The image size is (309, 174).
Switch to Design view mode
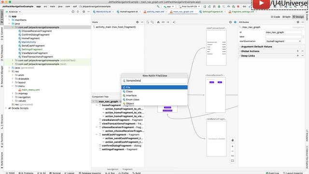(298, 17)
